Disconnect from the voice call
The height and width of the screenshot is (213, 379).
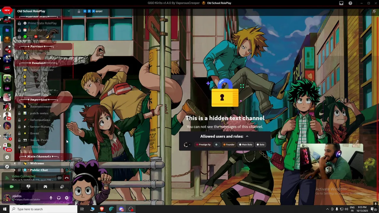coord(67,178)
